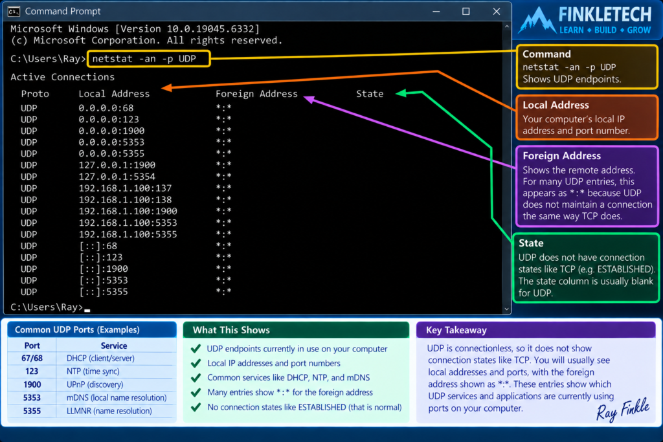663x442 pixels.
Task: Click the 5353 port cell in ports table
Action: (x=32, y=397)
